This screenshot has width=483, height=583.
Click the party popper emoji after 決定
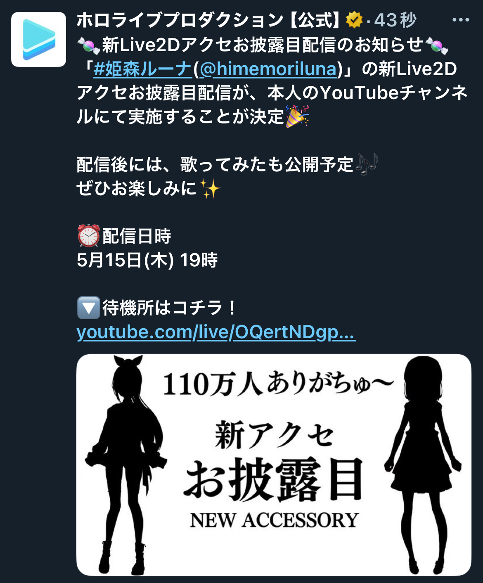click(x=298, y=116)
